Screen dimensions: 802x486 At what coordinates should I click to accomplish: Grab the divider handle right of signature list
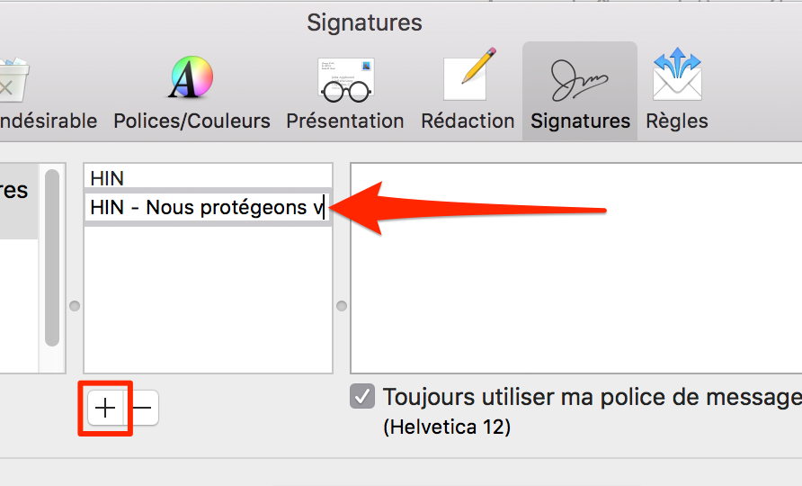tap(342, 306)
